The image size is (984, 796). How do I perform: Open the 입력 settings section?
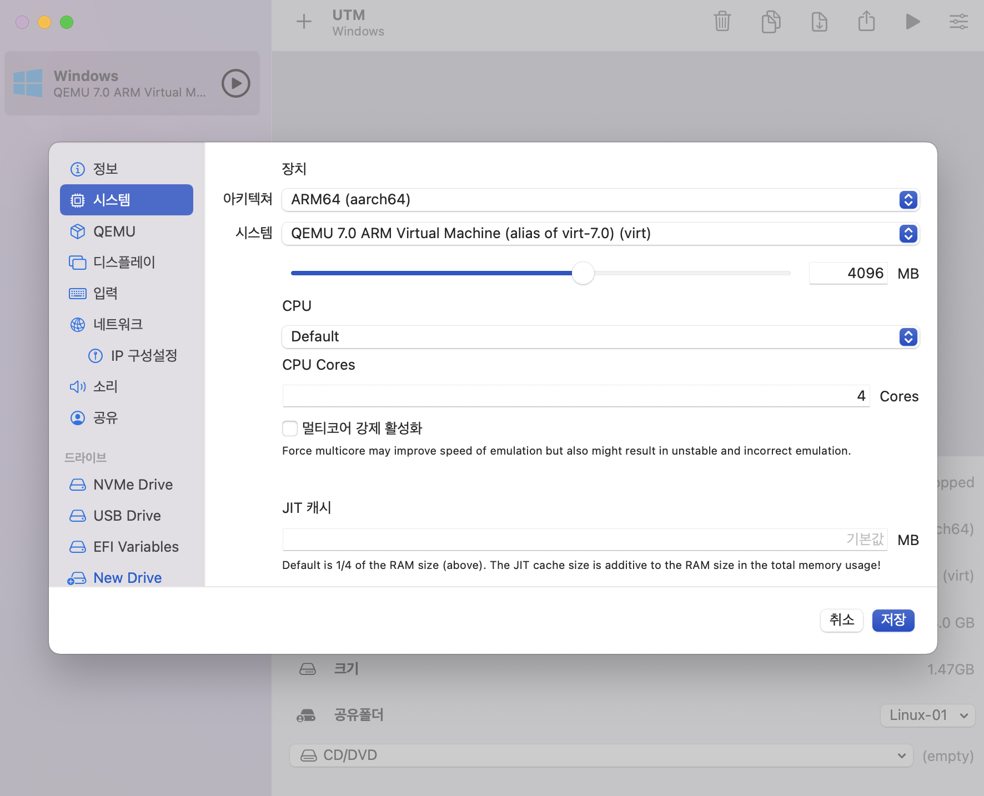[127, 293]
